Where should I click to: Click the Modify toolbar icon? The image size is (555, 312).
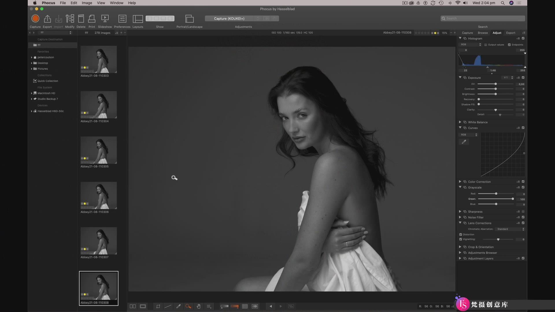70,19
